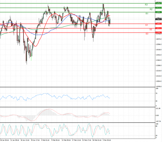This screenshot has width=162, height=142.
Task: Click the 13674.0 price axis value
Action: point(159,39)
